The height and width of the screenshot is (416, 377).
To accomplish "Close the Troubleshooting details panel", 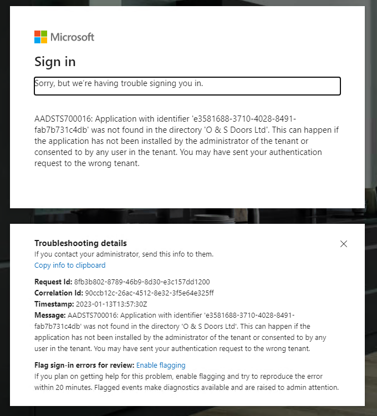I will (x=344, y=244).
